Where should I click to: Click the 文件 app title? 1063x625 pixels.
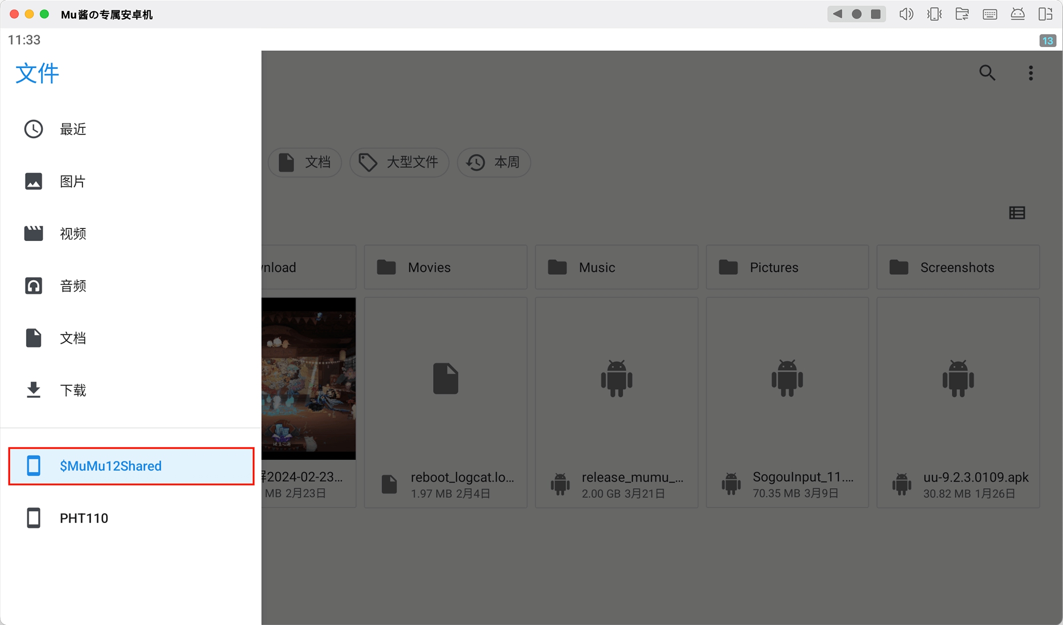(x=38, y=73)
